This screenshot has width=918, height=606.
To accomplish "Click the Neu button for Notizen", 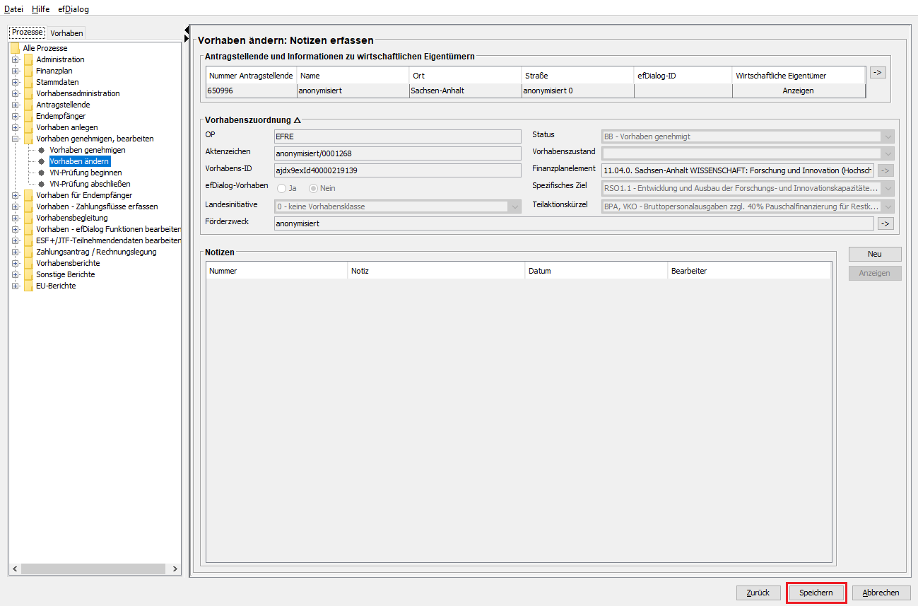I will click(875, 254).
